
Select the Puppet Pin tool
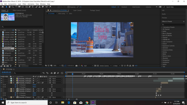point(50,7)
